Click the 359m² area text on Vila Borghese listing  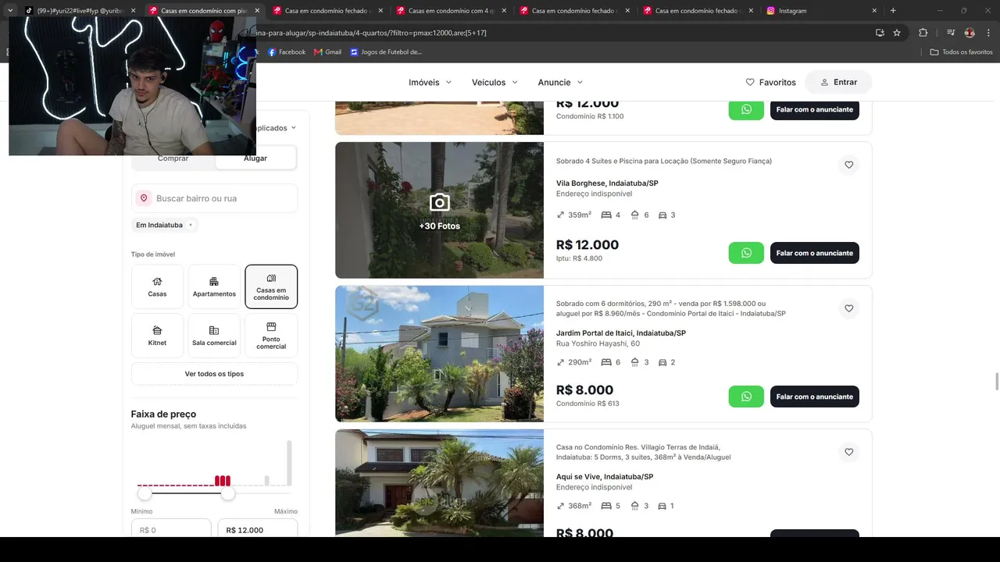point(580,215)
